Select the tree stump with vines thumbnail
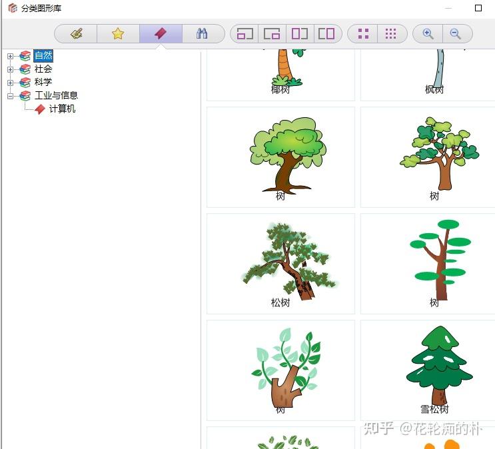Viewport: 495px width, 449px height. coord(280,370)
